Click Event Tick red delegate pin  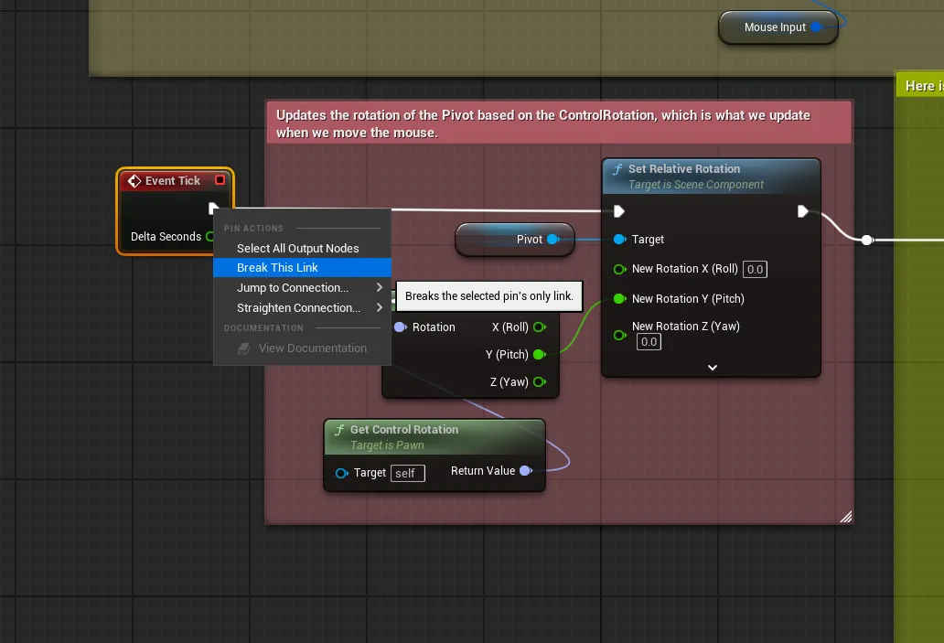(x=220, y=180)
